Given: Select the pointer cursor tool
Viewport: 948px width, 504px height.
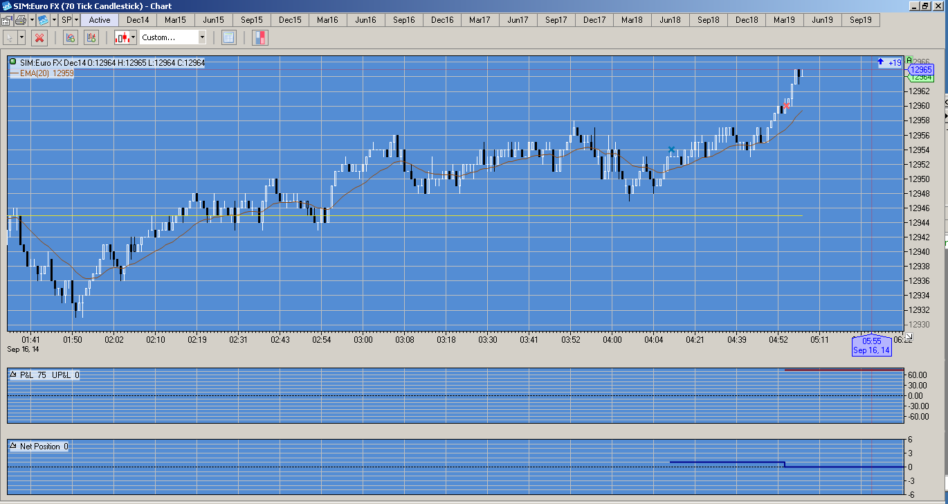Looking at the screenshot, I should point(10,37).
